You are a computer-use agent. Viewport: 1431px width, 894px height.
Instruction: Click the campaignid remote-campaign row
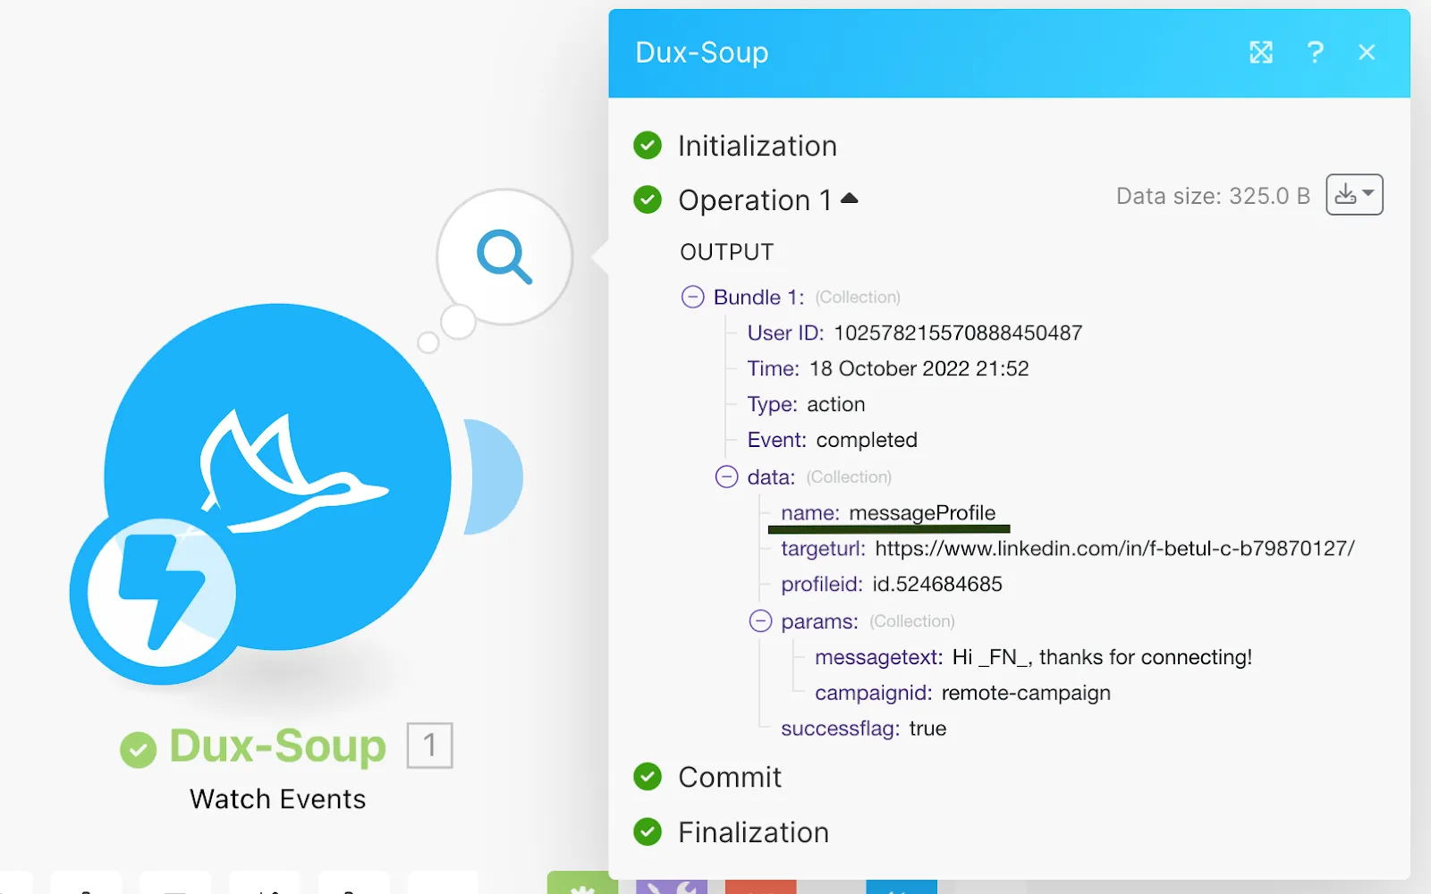pos(962,693)
